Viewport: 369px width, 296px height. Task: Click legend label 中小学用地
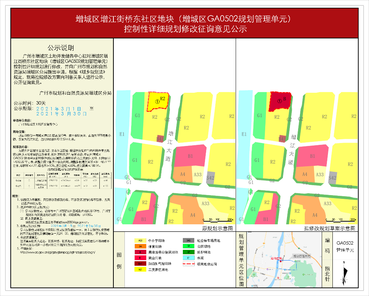[157, 241]
